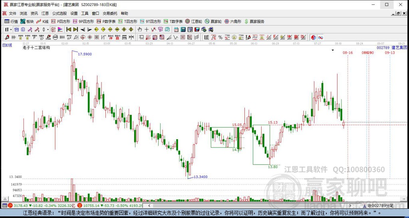Screen dimensions: 409x218
Task: Open the 六角形 hexagon tool
Action: [233, 22]
